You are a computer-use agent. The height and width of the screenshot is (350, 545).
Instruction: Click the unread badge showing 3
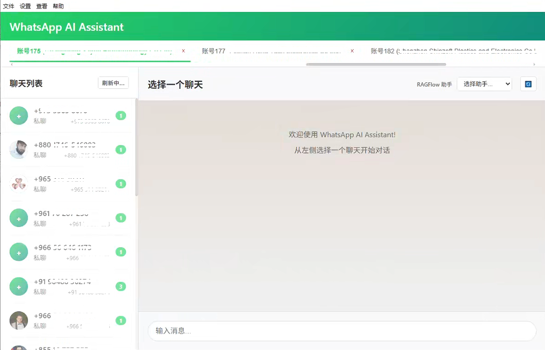coord(120,286)
